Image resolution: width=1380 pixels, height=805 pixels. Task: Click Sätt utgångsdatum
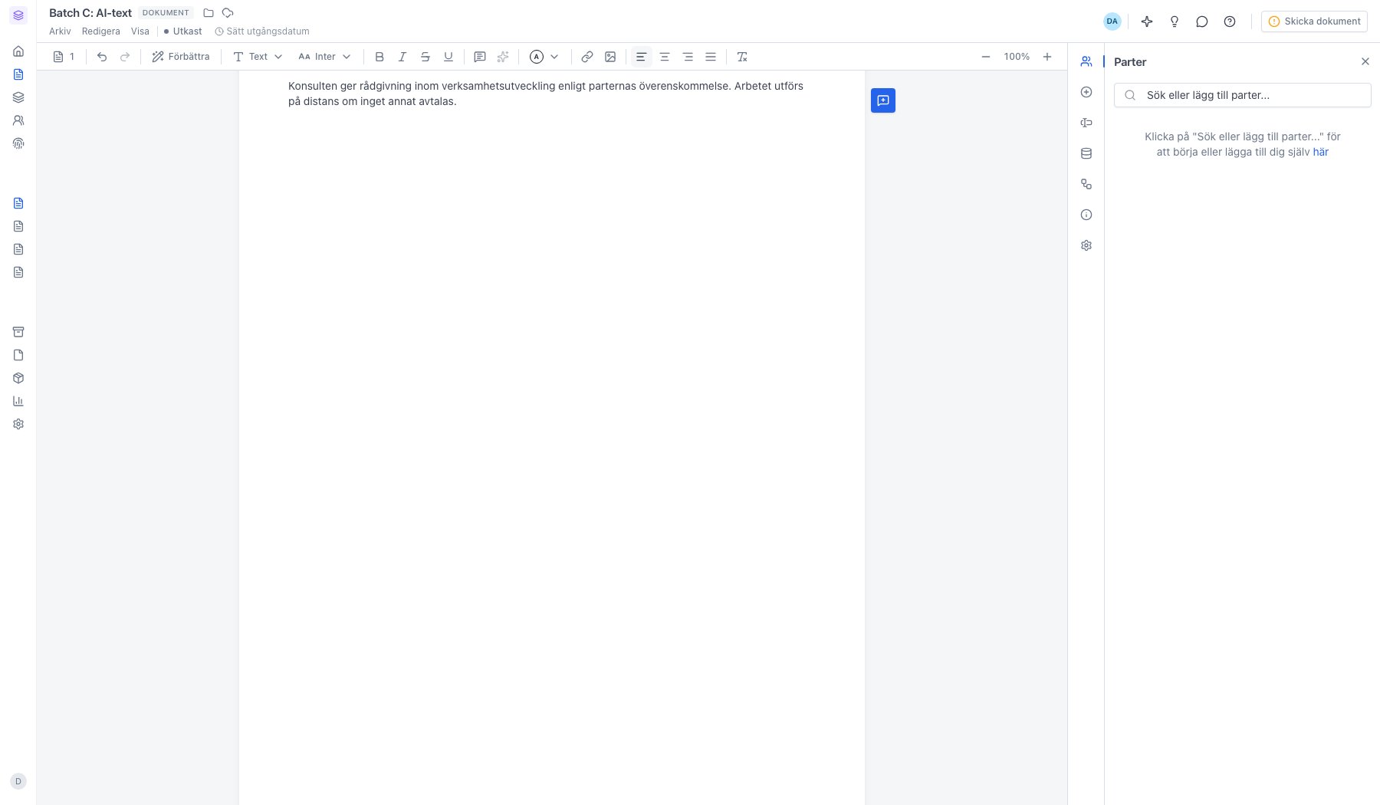(x=262, y=31)
